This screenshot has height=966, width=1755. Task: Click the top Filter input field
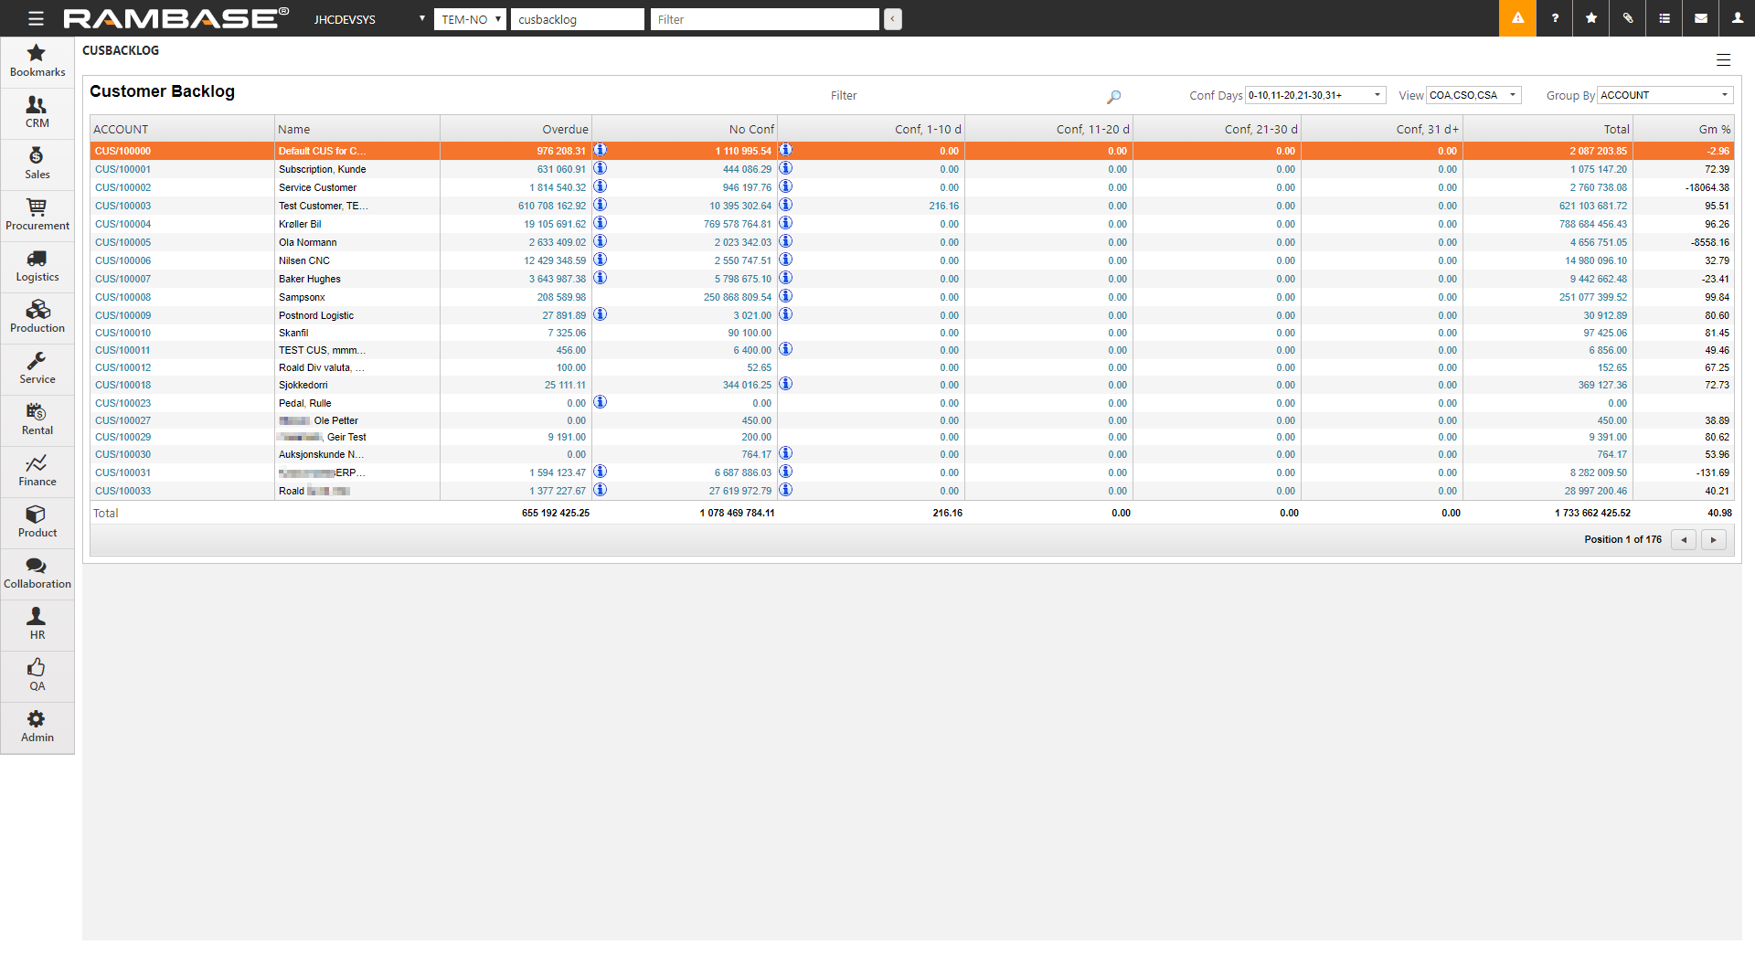(764, 19)
